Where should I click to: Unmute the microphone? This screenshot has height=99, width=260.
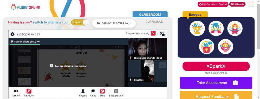click(x=29, y=93)
